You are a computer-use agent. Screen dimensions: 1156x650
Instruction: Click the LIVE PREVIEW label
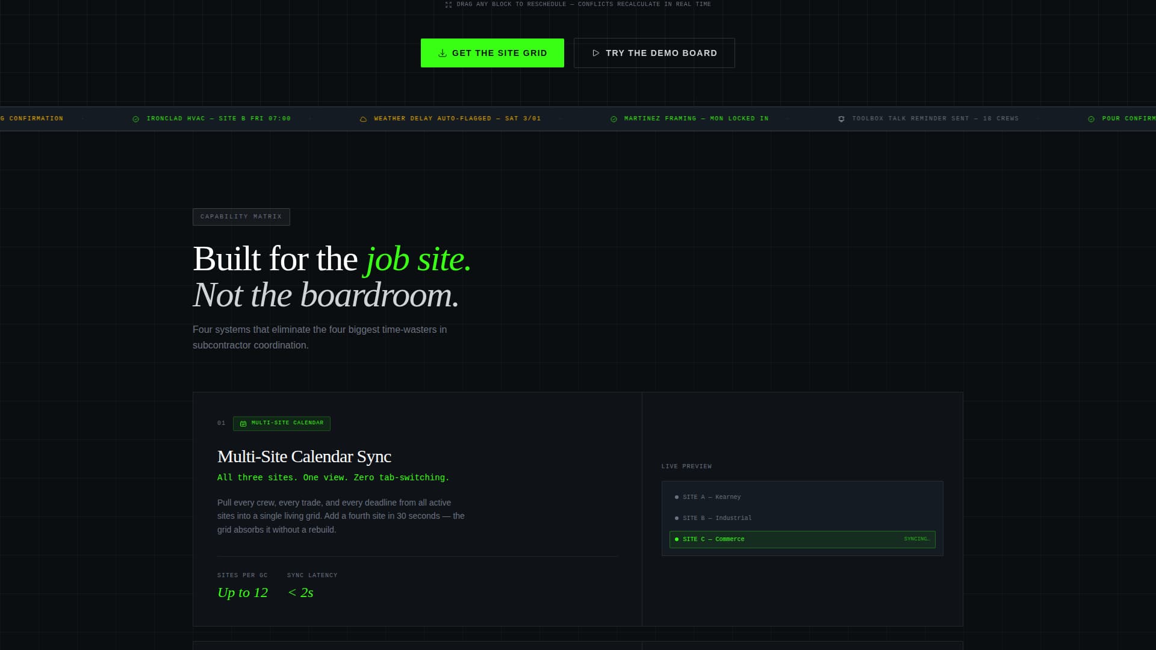point(686,466)
